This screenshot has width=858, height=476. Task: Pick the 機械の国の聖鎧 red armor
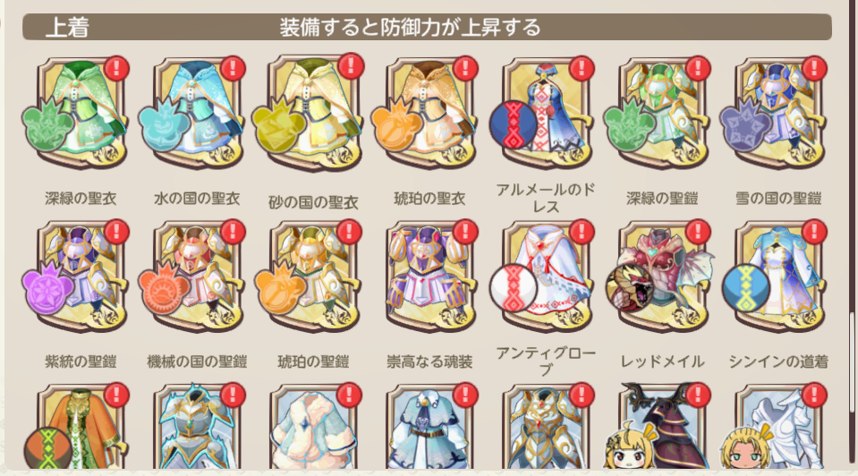[x=198, y=276]
